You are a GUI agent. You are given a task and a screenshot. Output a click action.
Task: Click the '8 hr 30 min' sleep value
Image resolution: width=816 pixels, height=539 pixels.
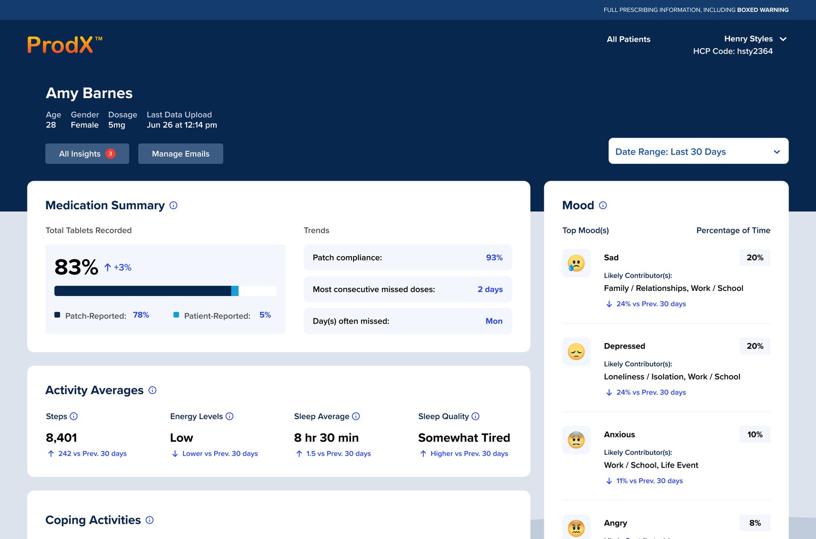click(x=326, y=438)
